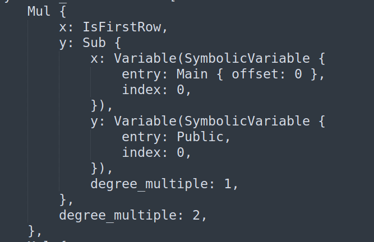Click the top Mul keyword
The width and height of the screenshot is (374, 242).
[x=39, y=11]
